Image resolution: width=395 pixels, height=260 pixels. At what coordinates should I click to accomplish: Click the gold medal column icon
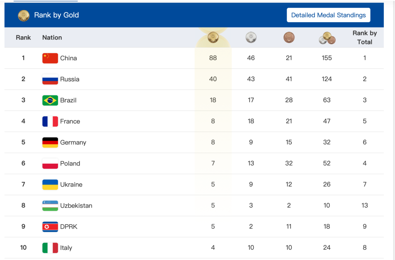pos(213,38)
